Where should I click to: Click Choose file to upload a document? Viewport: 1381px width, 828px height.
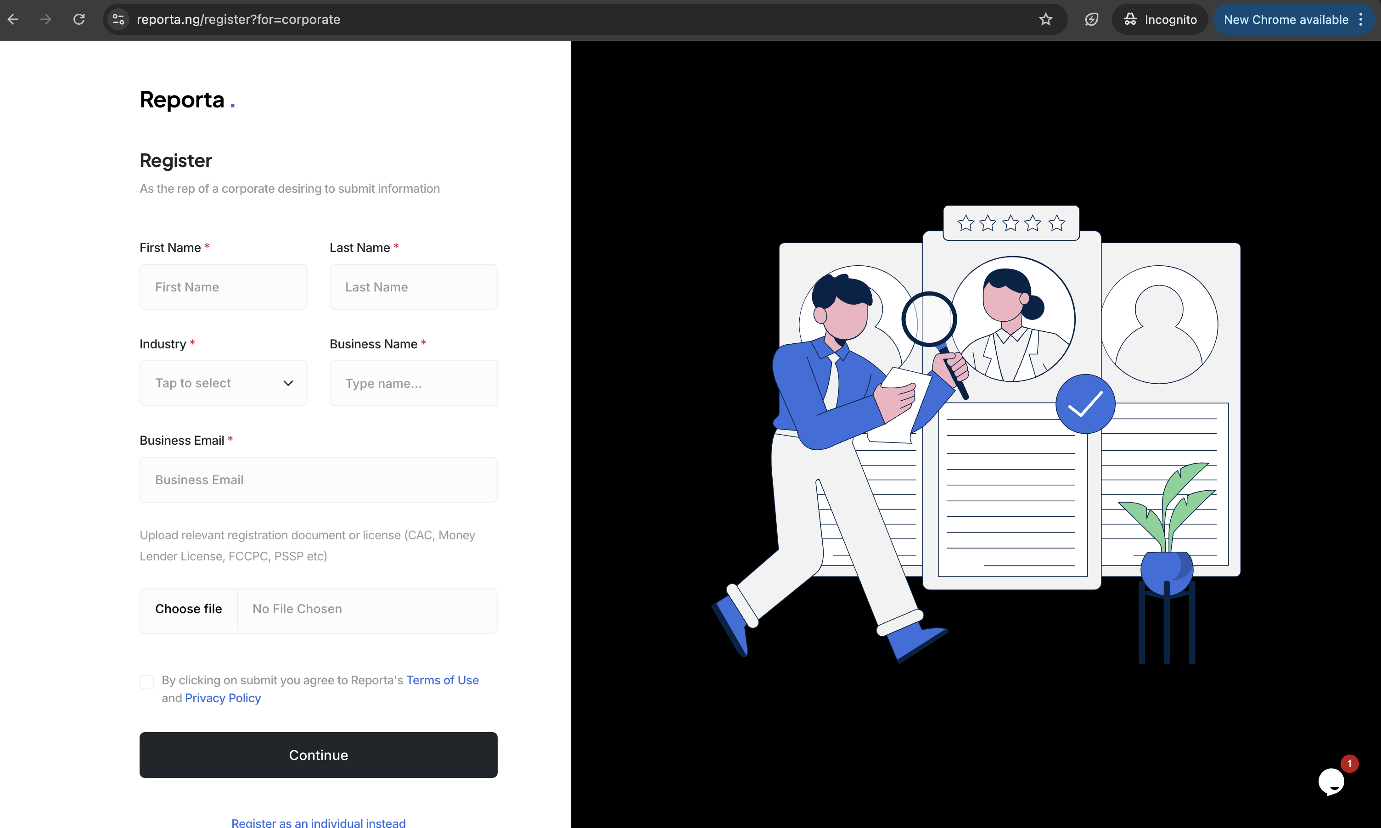[x=188, y=609]
